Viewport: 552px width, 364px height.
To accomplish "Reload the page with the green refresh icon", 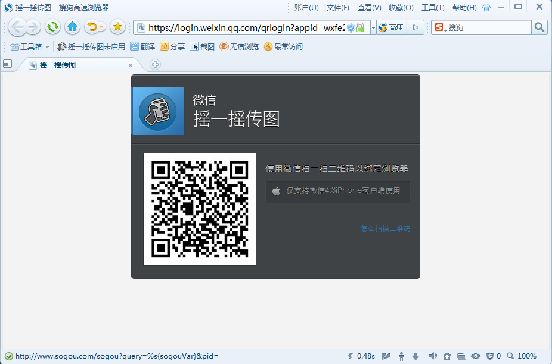I will pyautogui.click(x=53, y=27).
